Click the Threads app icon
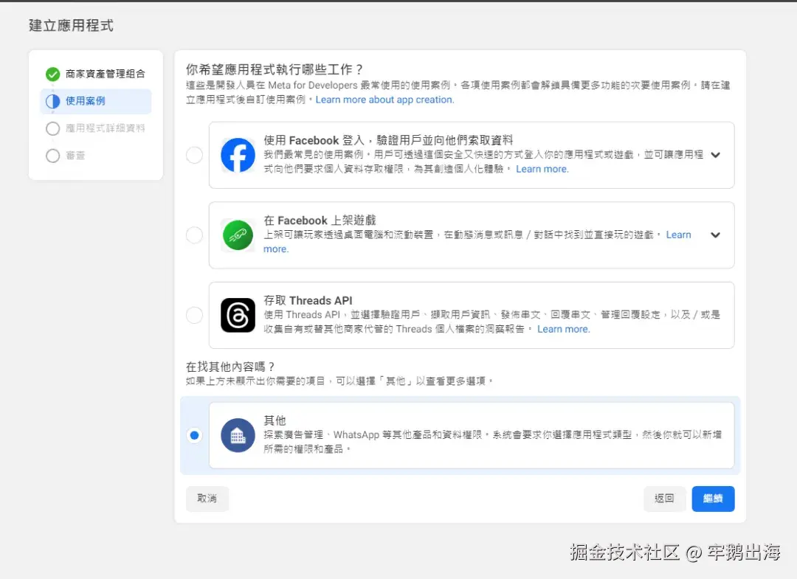Viewport: 797px width, 579px height. point(238,314)
